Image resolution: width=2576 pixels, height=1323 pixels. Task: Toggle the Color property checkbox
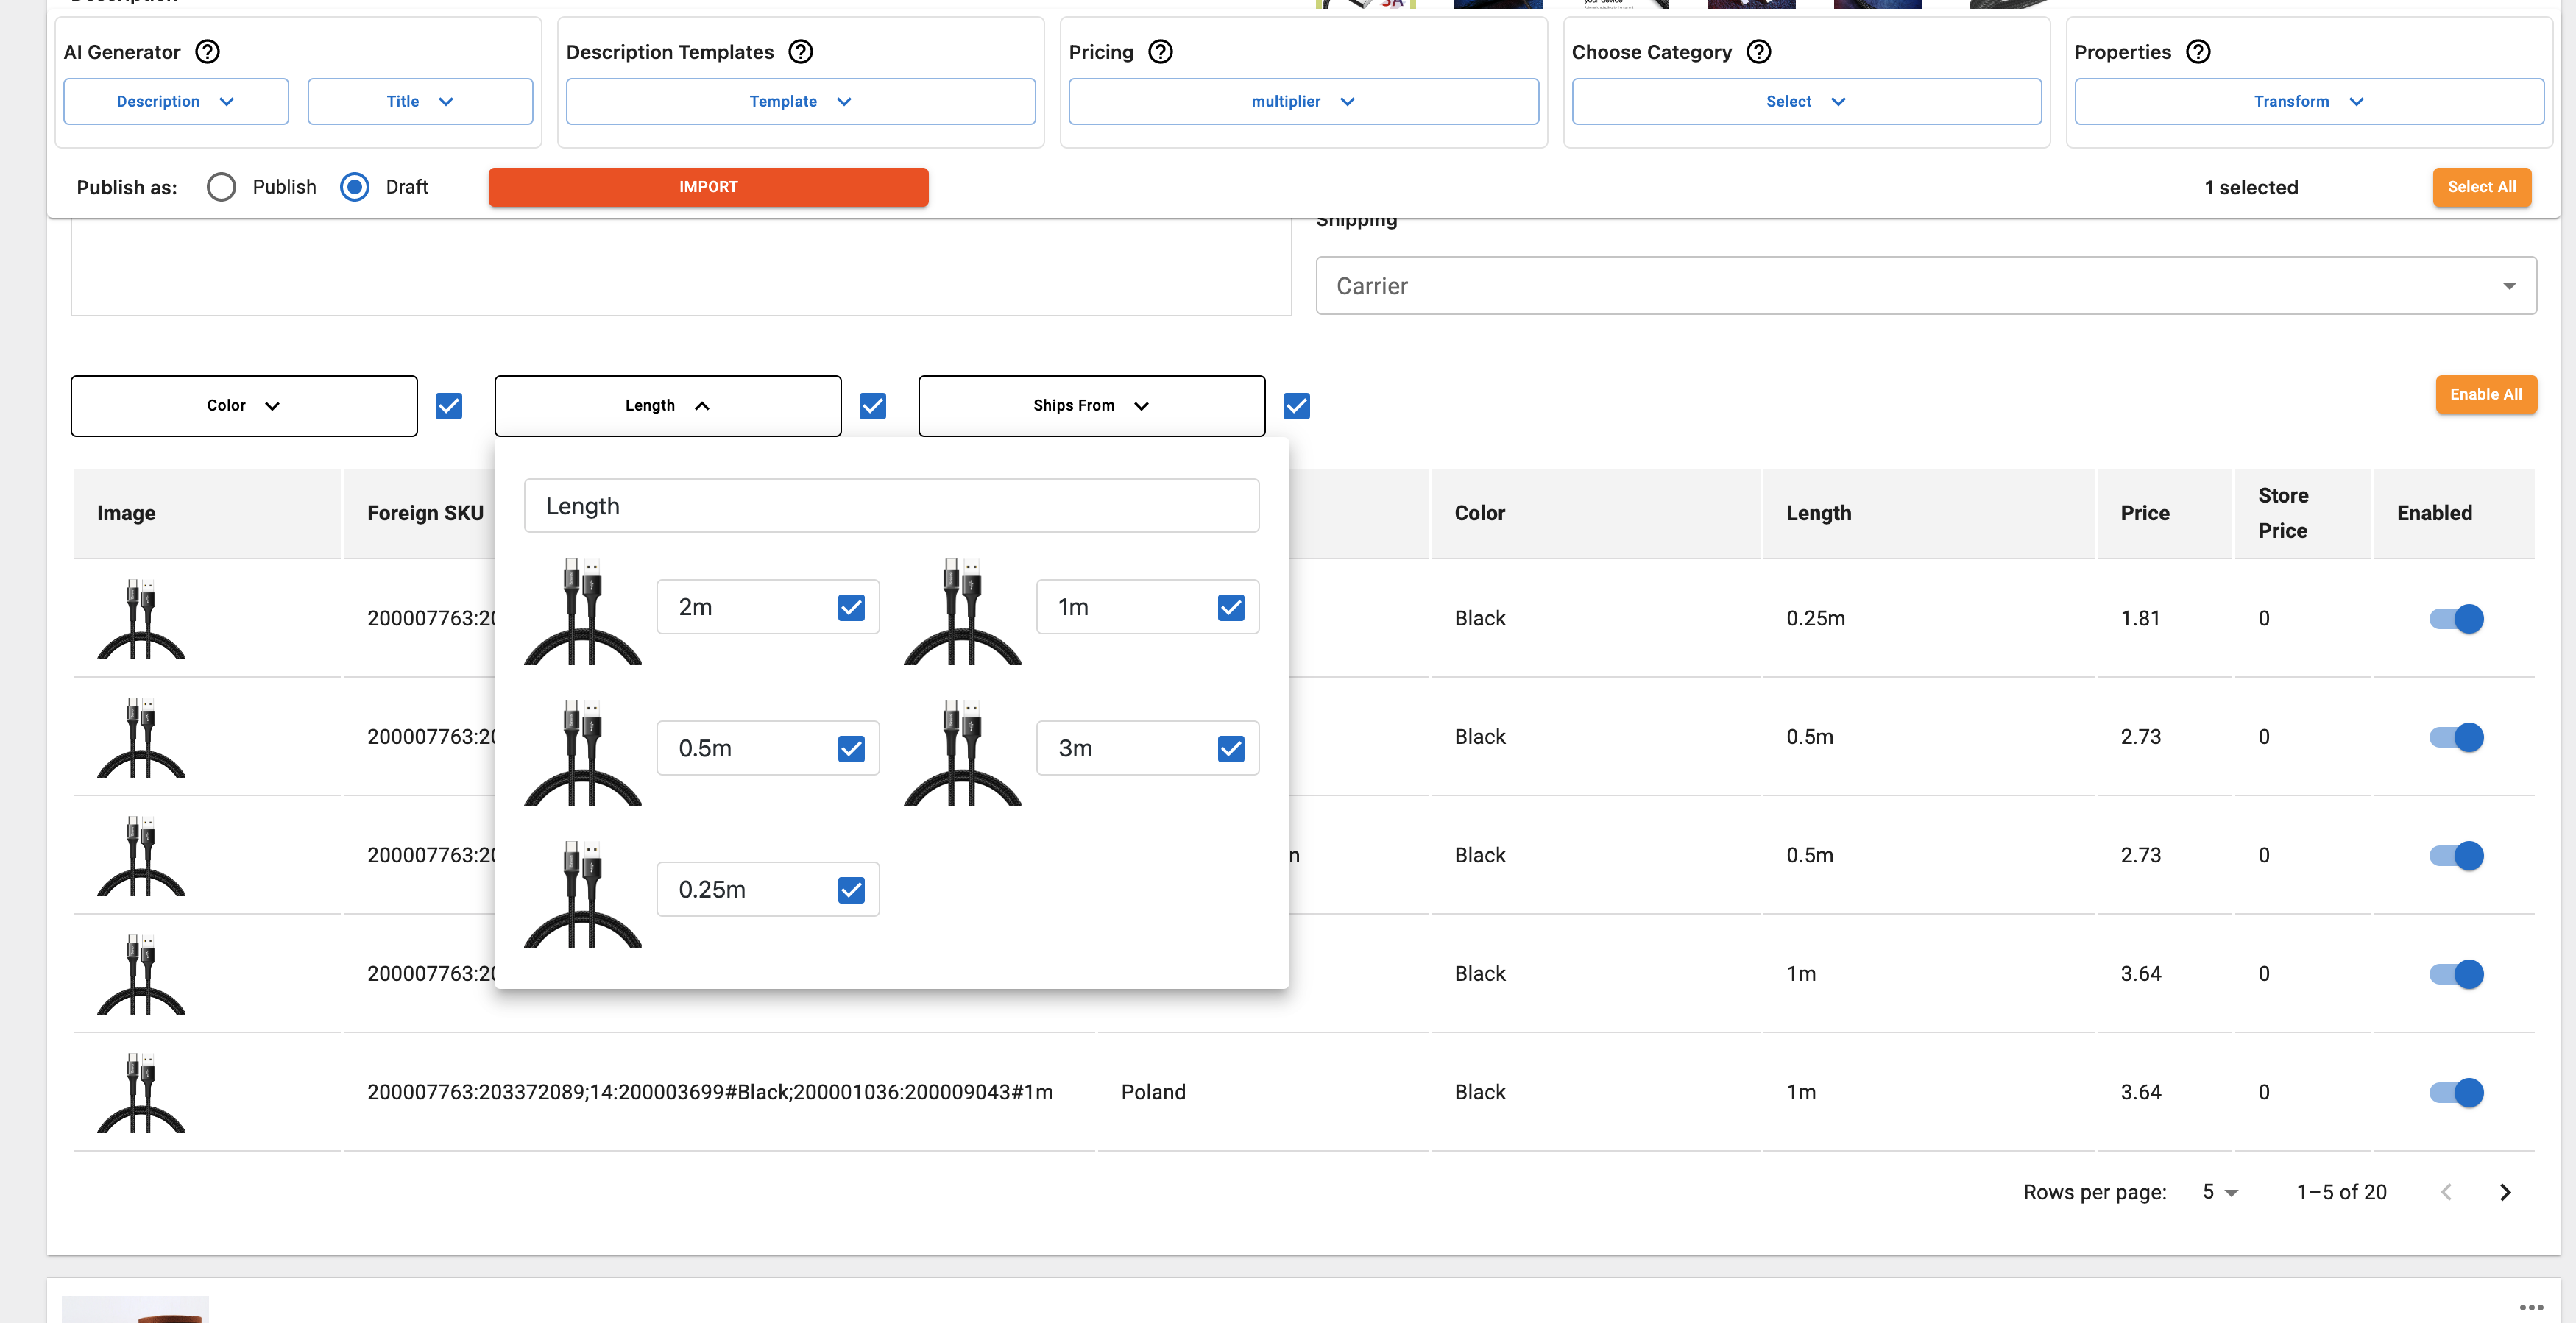tap(449, 406)
